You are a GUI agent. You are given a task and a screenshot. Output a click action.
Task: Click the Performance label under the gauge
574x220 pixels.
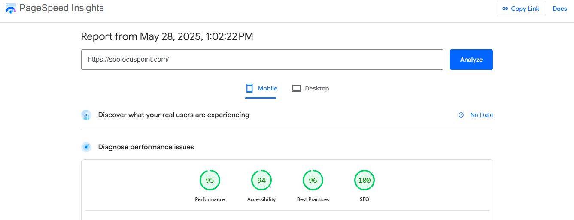(x=210, y=199)
